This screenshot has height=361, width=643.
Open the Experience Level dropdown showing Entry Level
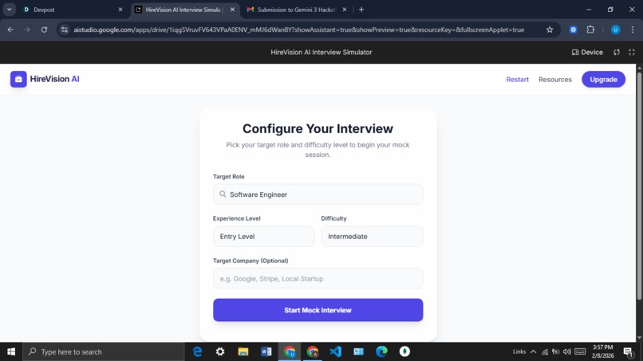click(x=264, y=237)
